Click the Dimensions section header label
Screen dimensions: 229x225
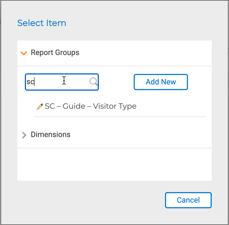[50, 134]
